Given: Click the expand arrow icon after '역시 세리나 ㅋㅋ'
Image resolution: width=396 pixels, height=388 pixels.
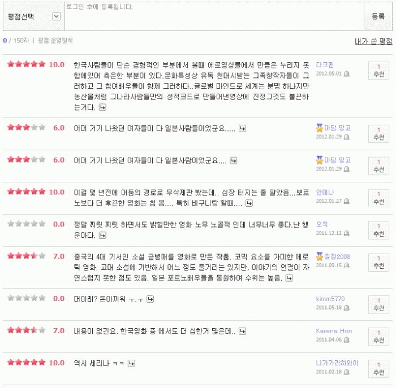Looking at the screenshot, I should 131,364.
